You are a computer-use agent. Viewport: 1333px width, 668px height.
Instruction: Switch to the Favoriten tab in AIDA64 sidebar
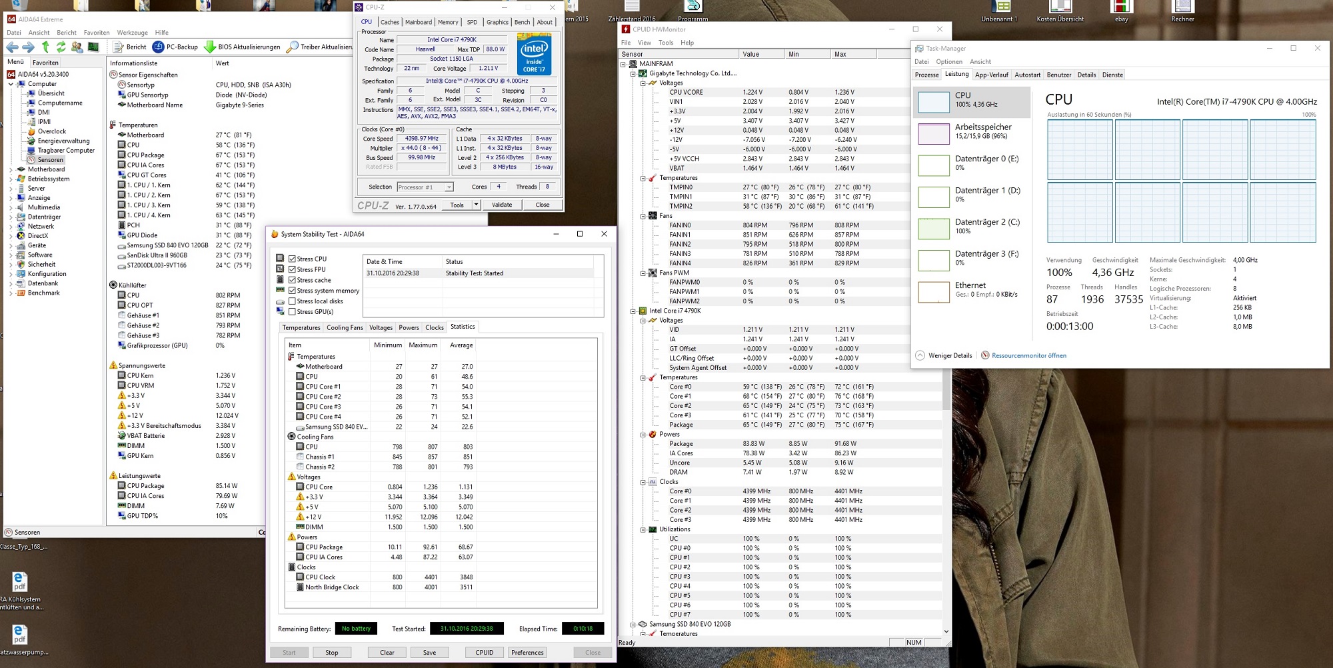pos(45,63)
